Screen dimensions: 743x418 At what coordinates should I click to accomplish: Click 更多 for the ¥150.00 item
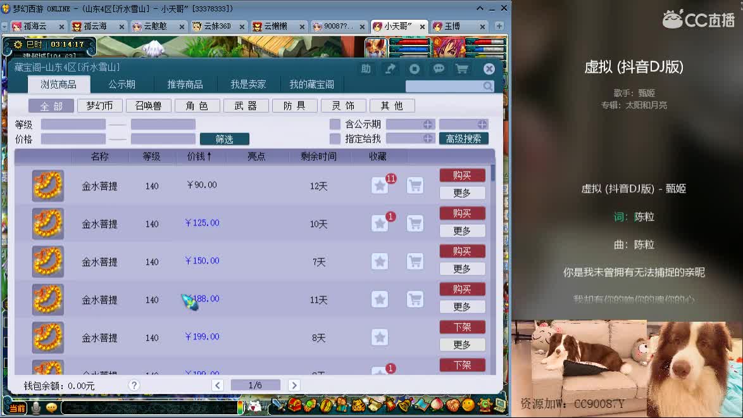pos(463,269)
